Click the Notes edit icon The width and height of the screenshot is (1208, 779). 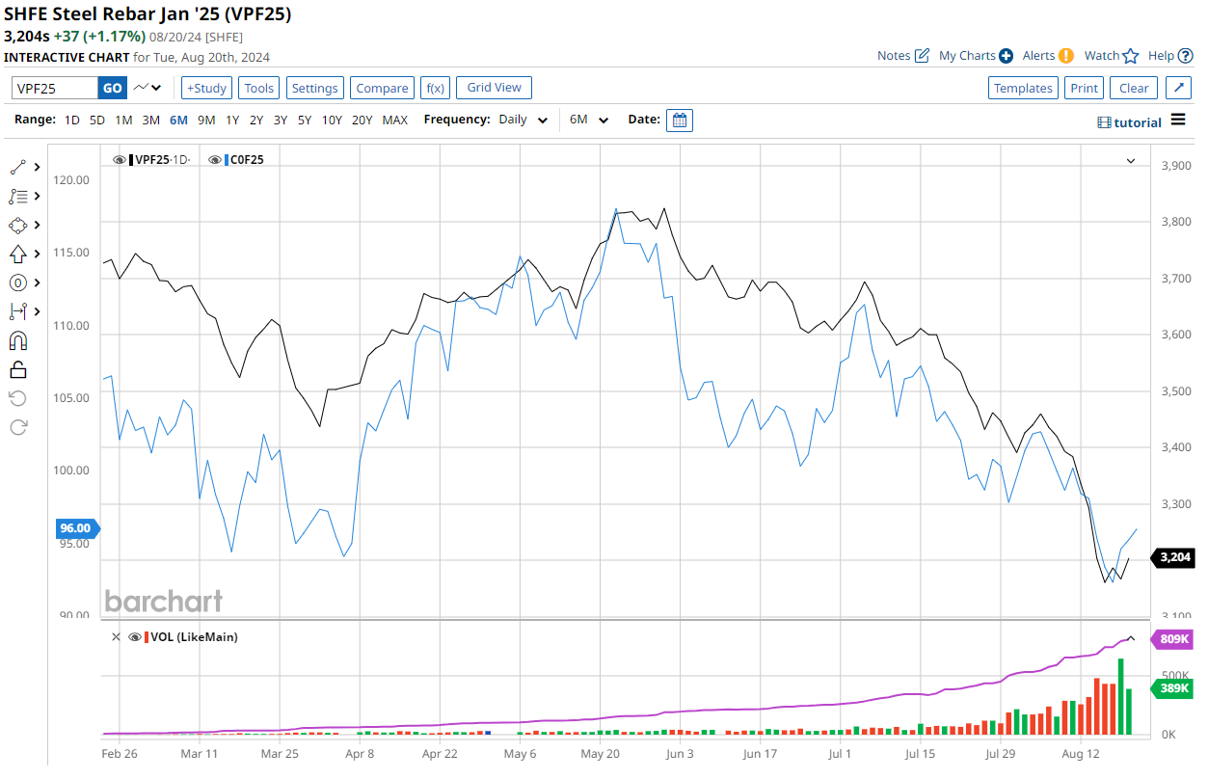(x=922, y=56)
